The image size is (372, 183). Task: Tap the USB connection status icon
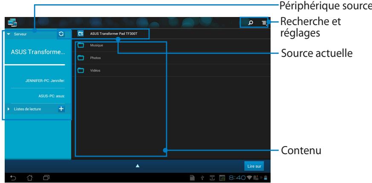202,178
